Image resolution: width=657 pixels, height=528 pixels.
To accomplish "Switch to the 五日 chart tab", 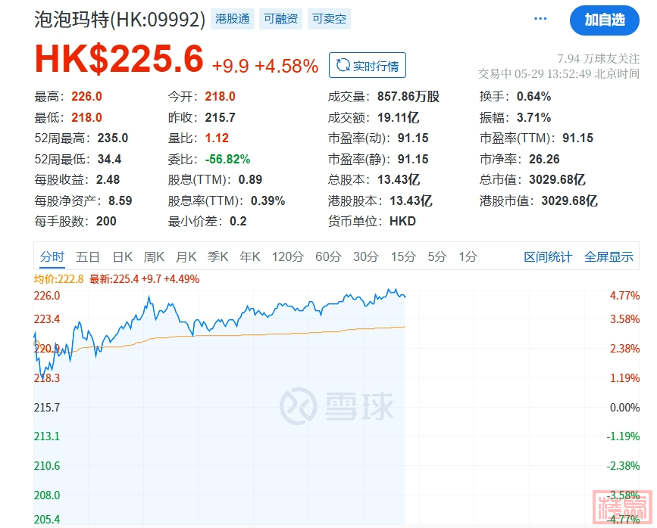I will (88, 256).
